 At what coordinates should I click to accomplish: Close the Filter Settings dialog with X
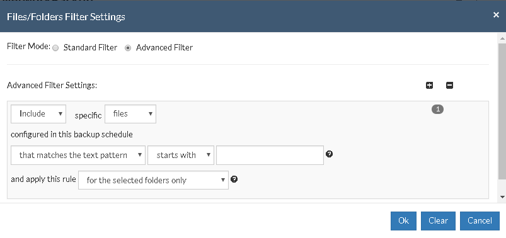pos(496,15)
